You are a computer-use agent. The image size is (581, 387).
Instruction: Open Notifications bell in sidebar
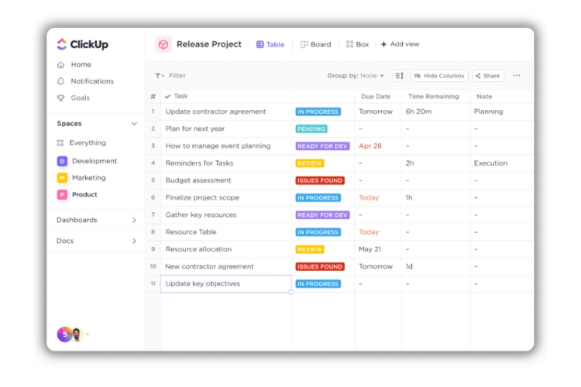[x=61, y=81]
